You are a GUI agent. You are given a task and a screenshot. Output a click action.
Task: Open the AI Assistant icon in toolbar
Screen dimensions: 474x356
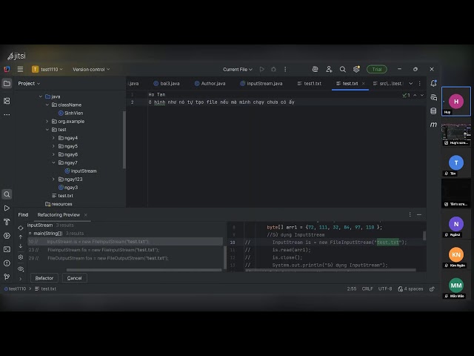(x=315, y=69)
